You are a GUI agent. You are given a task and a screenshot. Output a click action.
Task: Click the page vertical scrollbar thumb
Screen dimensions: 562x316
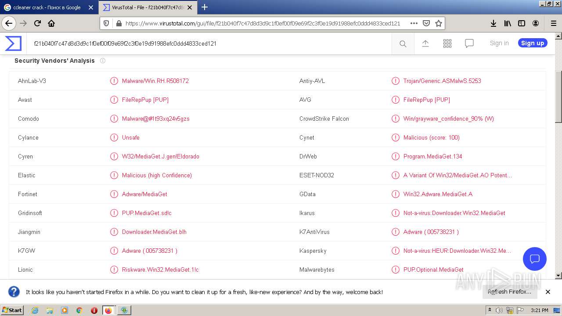coord(558,97)
